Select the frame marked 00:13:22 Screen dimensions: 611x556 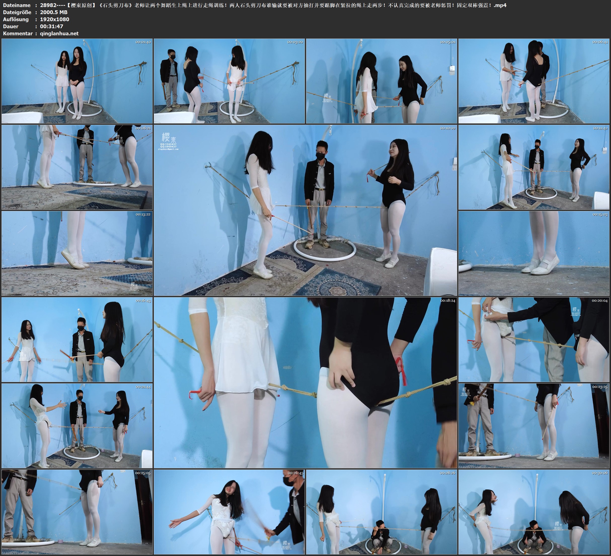[x=77, y=253]
